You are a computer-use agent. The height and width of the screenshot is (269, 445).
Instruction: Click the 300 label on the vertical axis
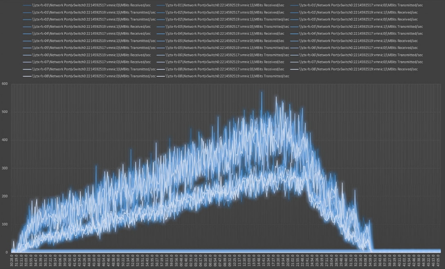click(x=5, y=168)
